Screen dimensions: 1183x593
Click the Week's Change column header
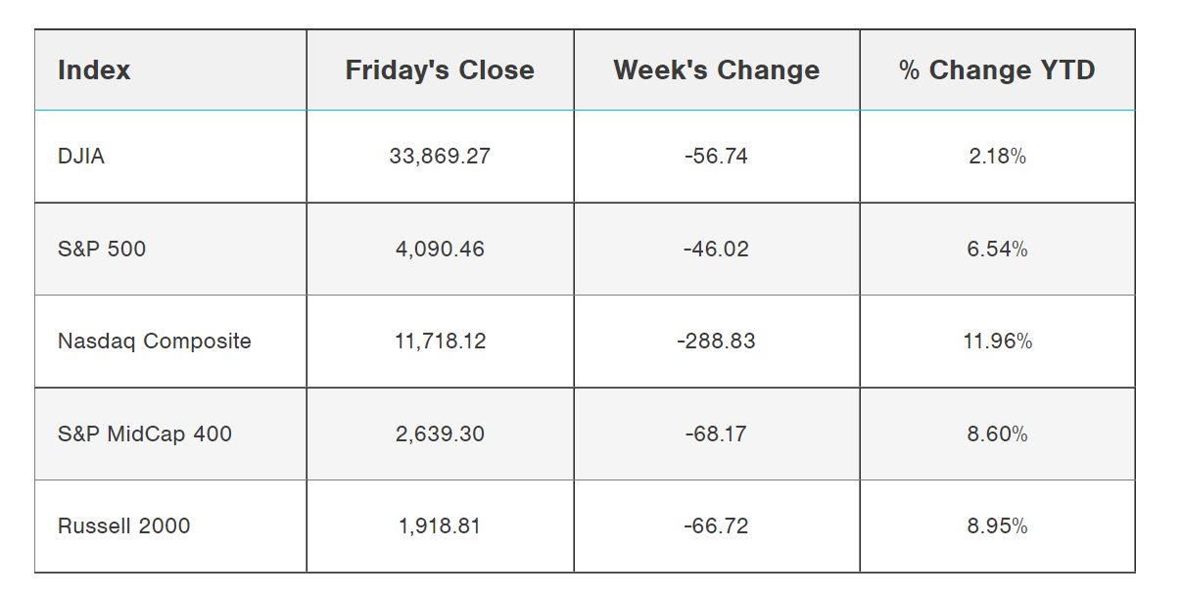717,70
